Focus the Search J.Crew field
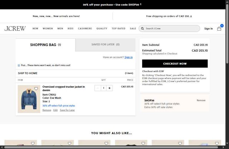The height and width of the screenshot is (149, 229). (169, 29)
